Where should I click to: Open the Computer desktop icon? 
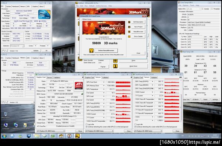(6, 126)
